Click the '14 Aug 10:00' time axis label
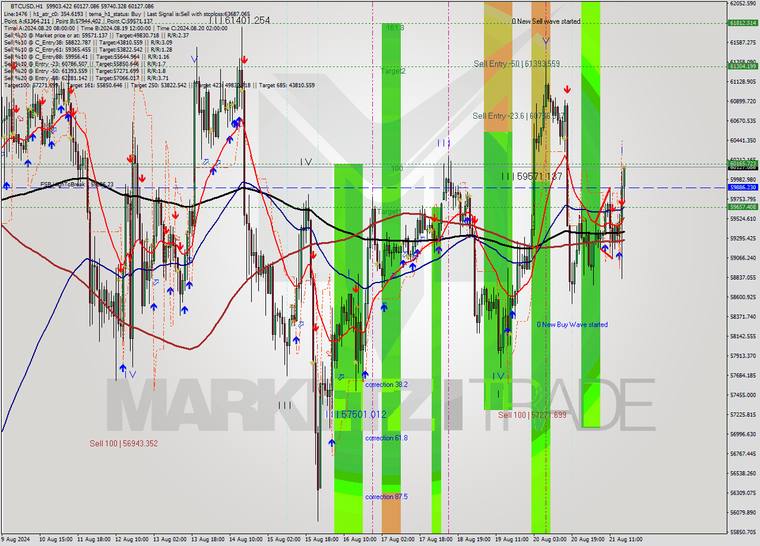Screen dimensions: 760x546 pyautogui.click(x=246, y=540)
